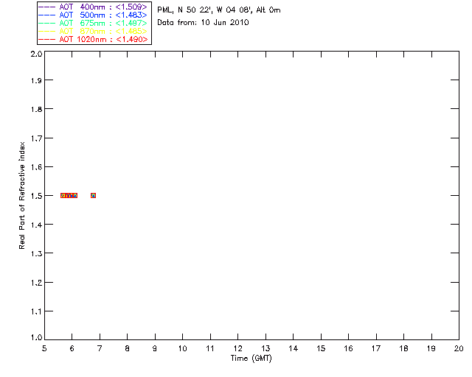
Task: Click the AOT 1020nm legend entry
Action: coord(93,39)
